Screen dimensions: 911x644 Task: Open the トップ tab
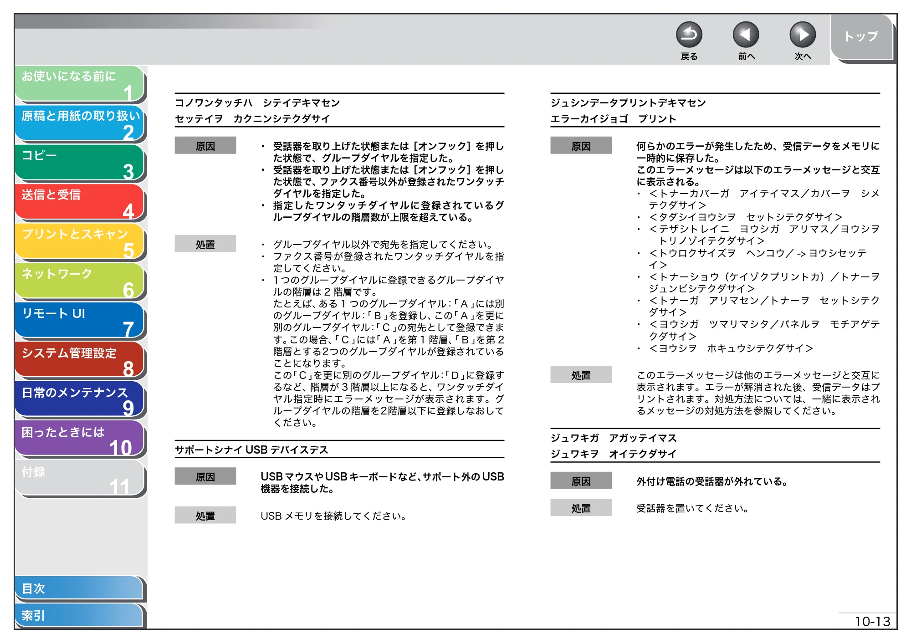pos(861,36)
